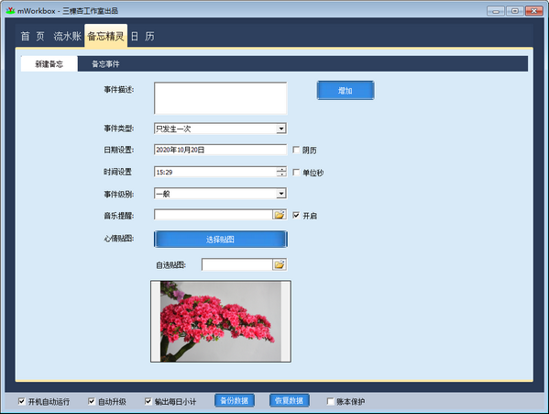Check the 单位秒 checkbox

[296, 173]
